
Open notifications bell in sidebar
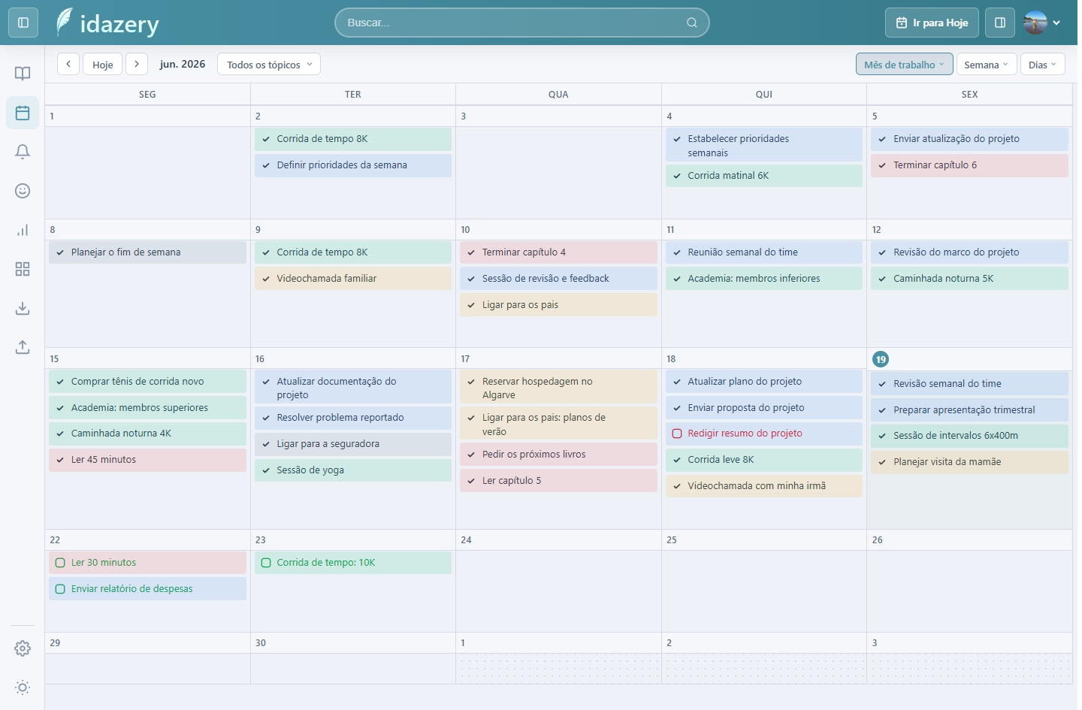point(23,152)
